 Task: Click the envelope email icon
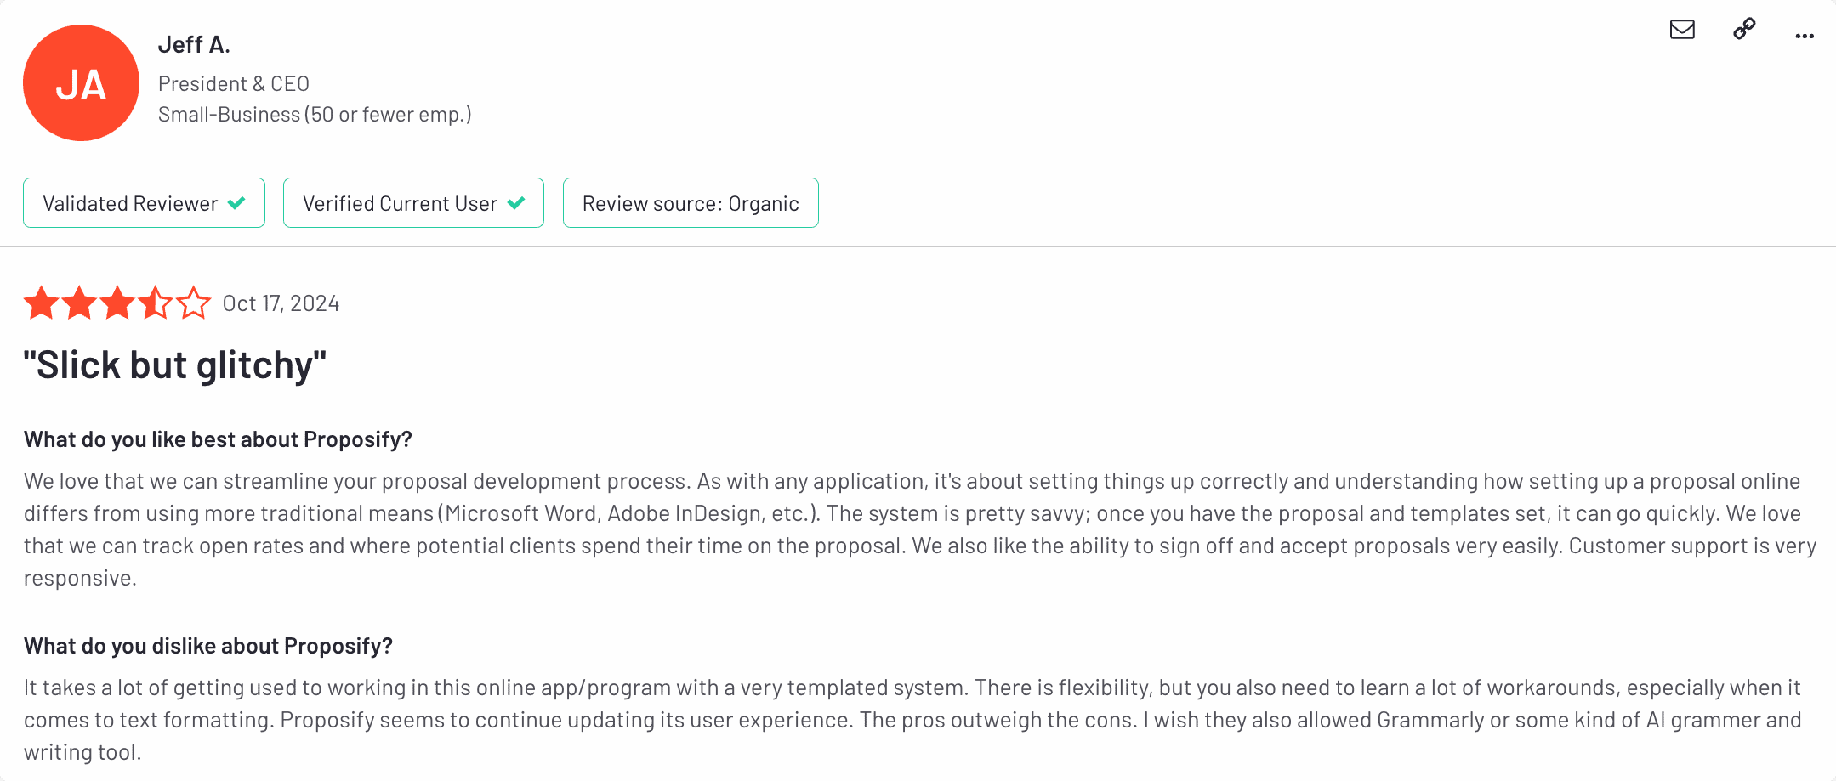point(1682,30)
